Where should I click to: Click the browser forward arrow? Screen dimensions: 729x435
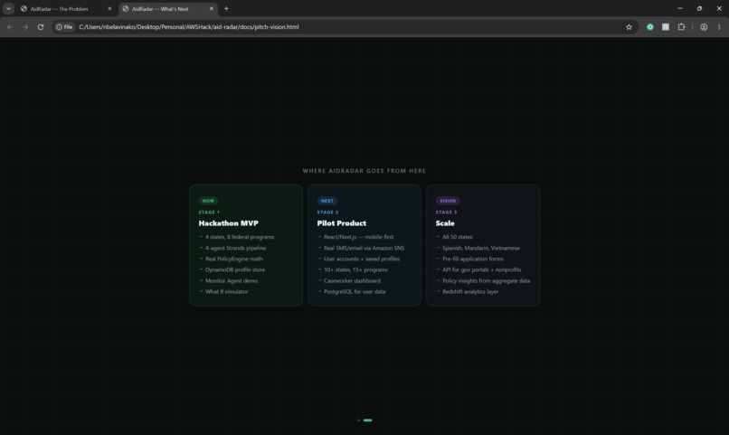pos(25,27)
